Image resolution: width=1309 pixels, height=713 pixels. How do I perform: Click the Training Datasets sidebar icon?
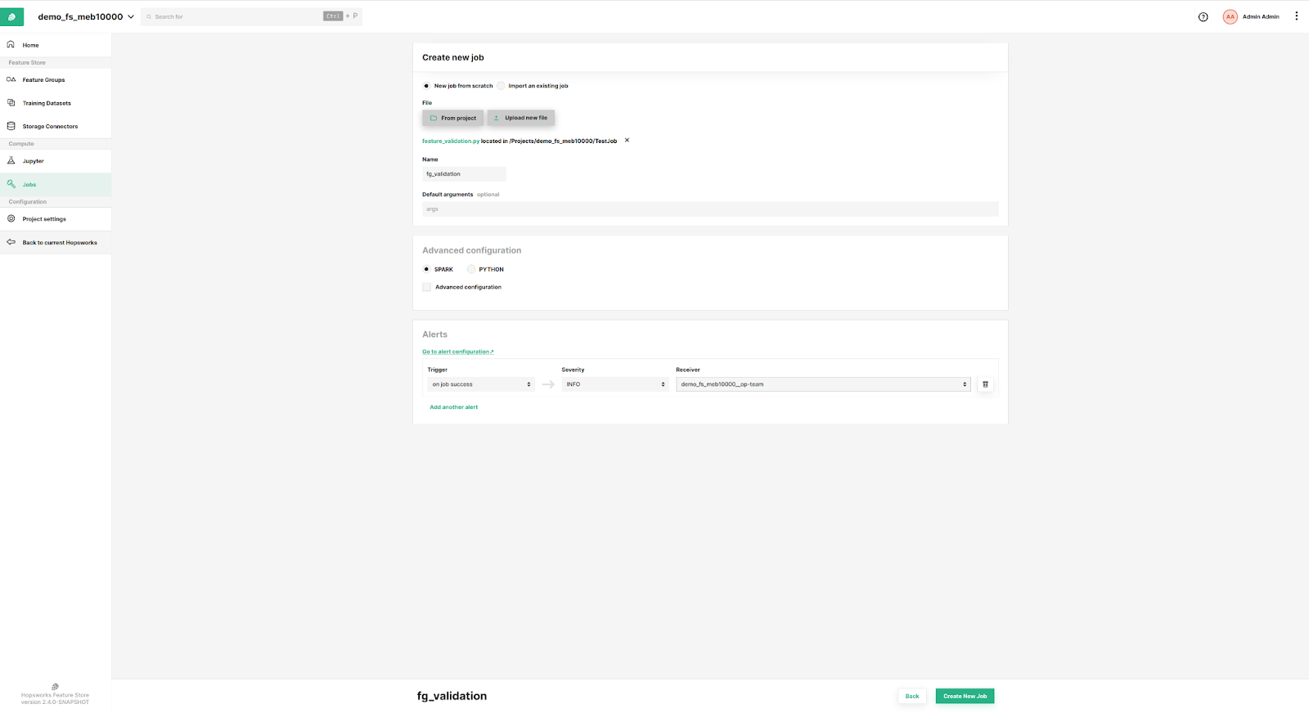[x=11, y=103]
